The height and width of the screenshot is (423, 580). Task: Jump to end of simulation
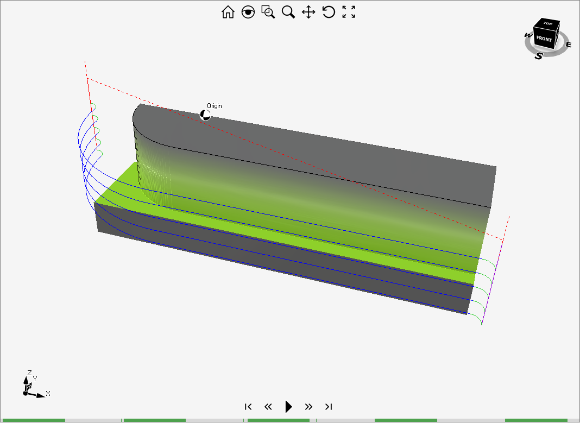[329, 407]
